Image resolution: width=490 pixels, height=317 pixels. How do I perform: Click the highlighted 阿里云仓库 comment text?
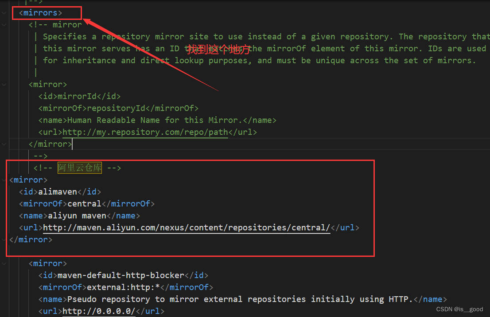[x=80, y=168]
